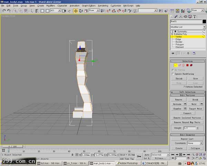The height and width of the screenshot is (166, 207).
Task: Toggle Show End Result button
Action: [x=178, y=53]
